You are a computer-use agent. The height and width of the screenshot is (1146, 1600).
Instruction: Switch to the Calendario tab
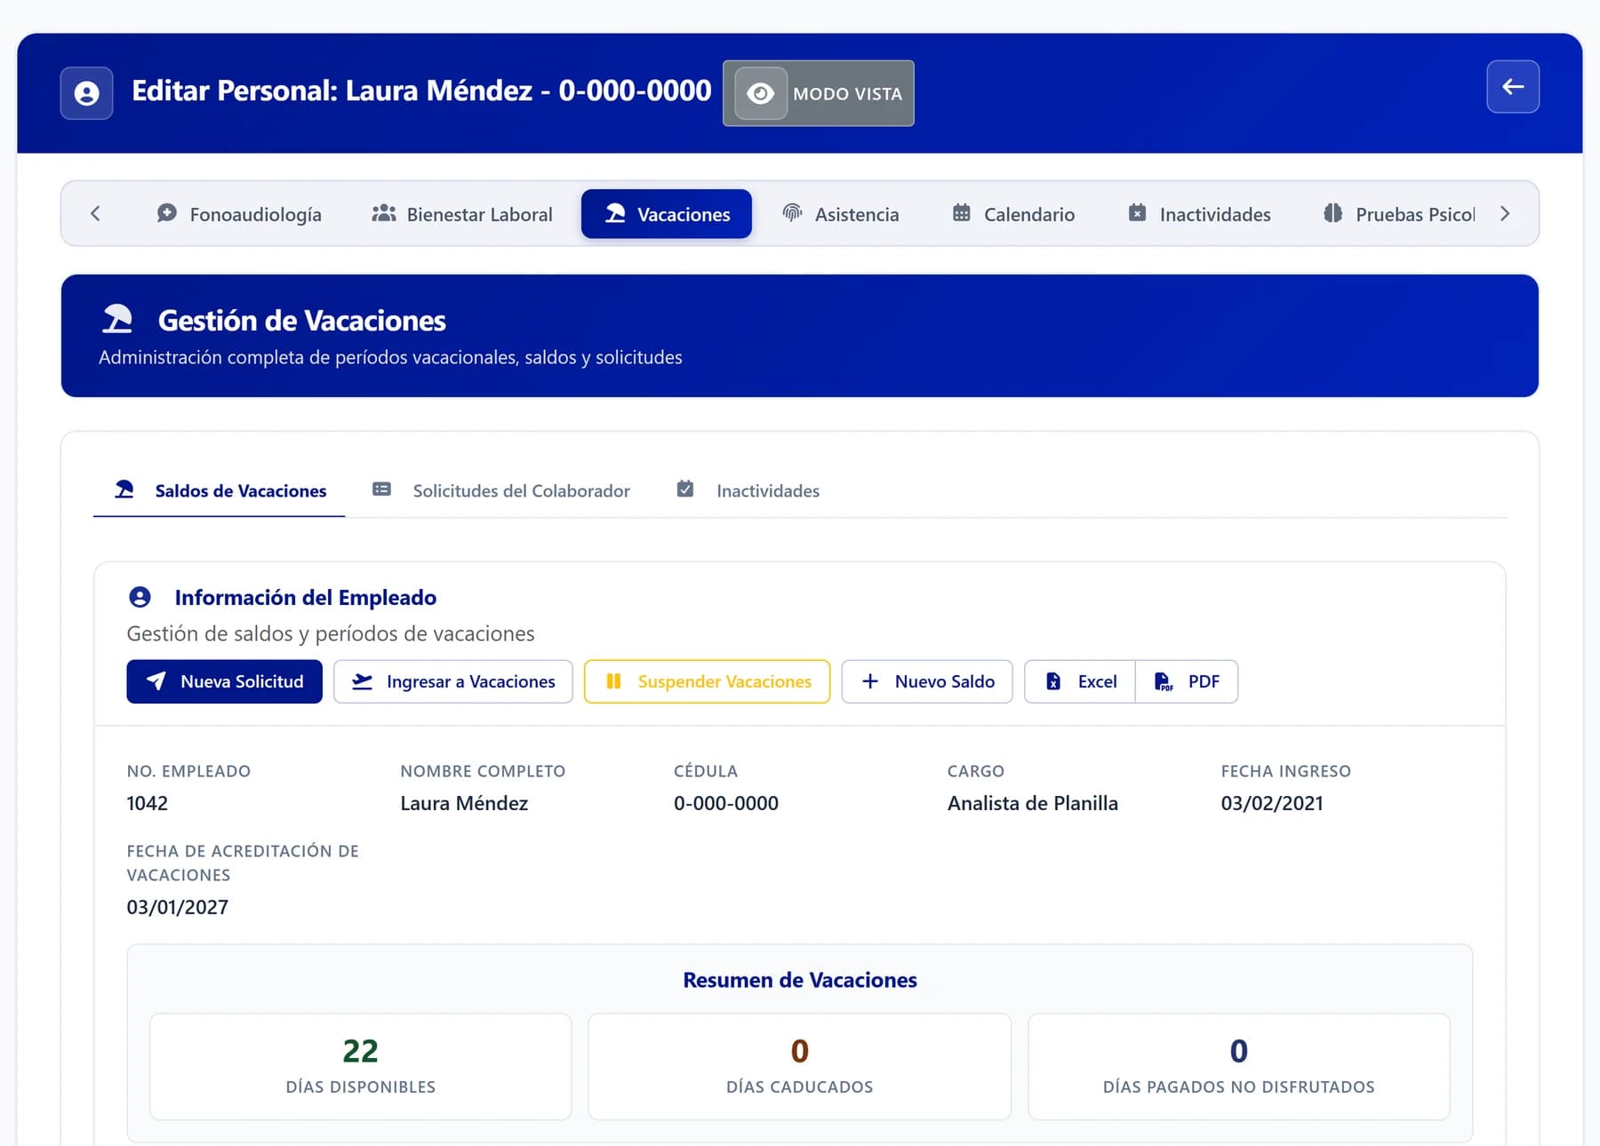tap(1013, 214)
